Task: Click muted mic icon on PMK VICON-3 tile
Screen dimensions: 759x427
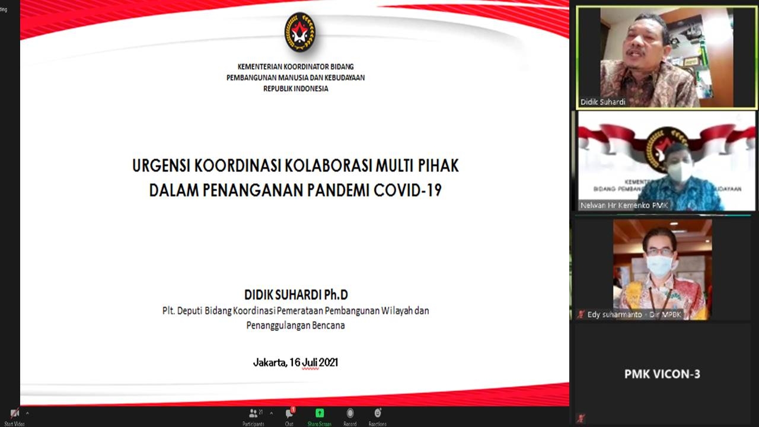Action: coord(581,418)
